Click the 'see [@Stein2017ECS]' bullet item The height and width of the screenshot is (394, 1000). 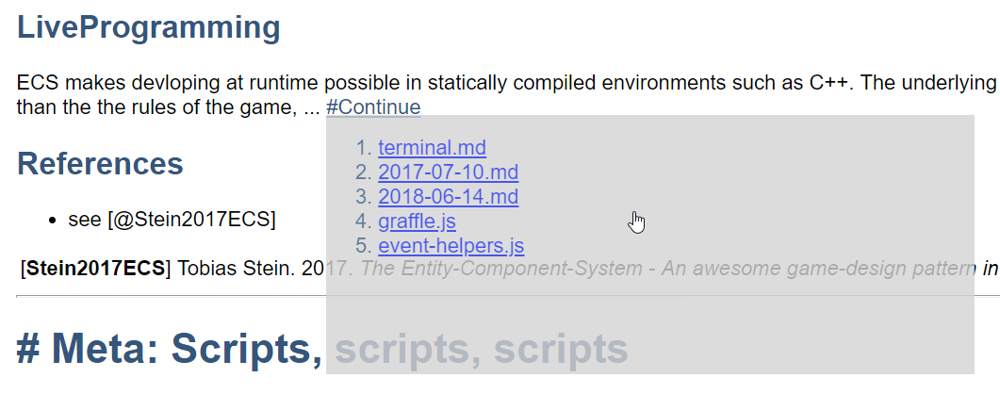pos(172,220)
